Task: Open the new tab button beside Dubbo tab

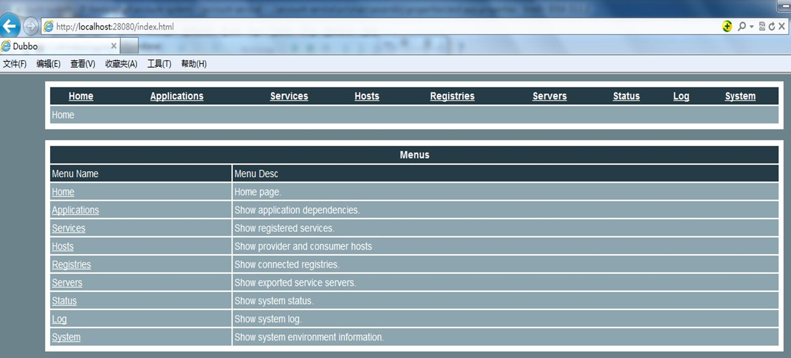Action: (x=129, y=46)
